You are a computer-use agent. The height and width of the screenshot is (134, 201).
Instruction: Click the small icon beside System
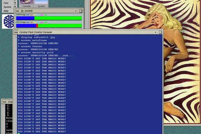[x=15, y=7]
